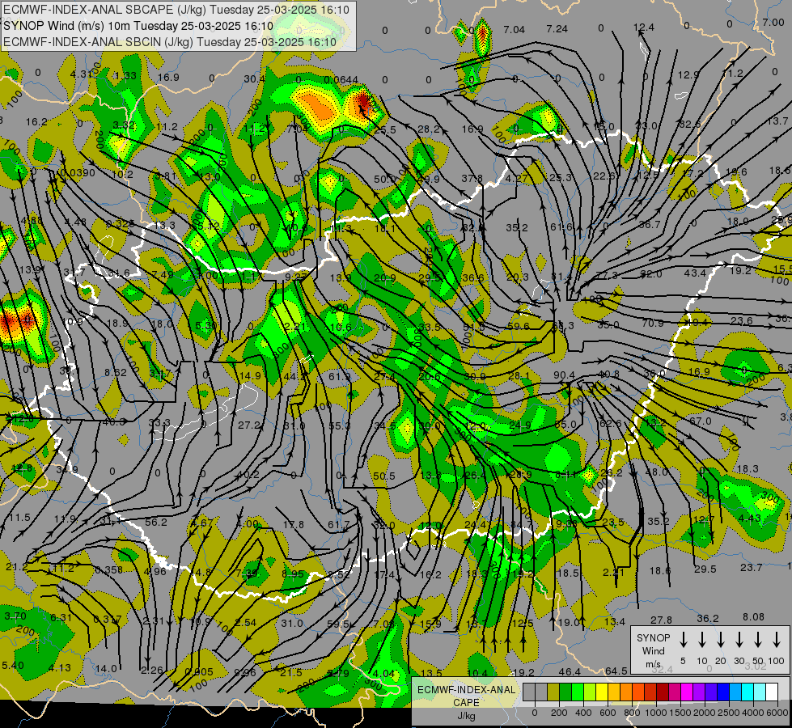The image size is (792, 728).
Task: Click the 100 m/s wind arrow in legend
Action: click(777, 639)
